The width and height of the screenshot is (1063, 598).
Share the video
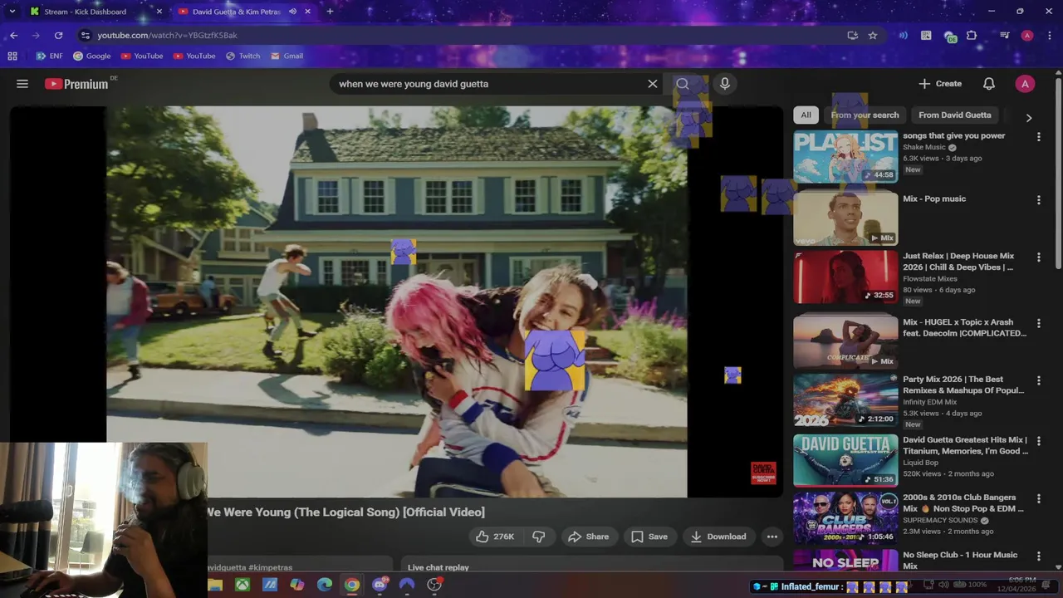point(589,537)
